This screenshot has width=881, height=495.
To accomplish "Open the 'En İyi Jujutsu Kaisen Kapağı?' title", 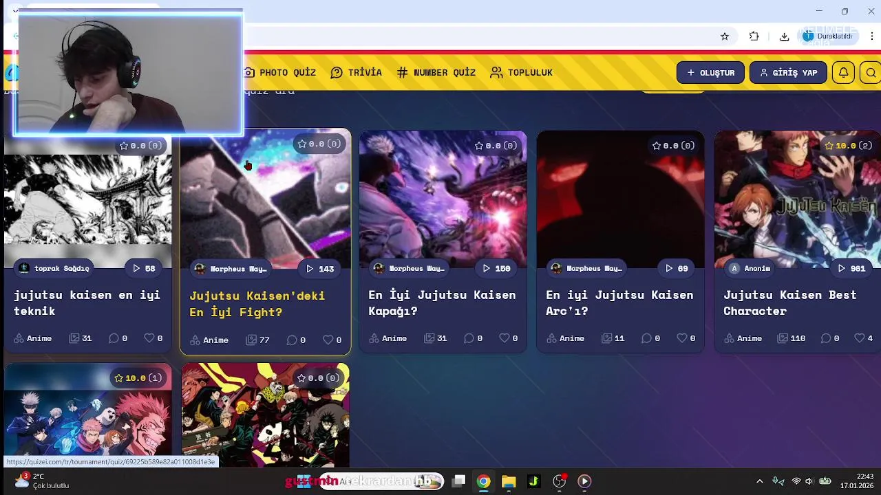I will [x=441, y=302].
